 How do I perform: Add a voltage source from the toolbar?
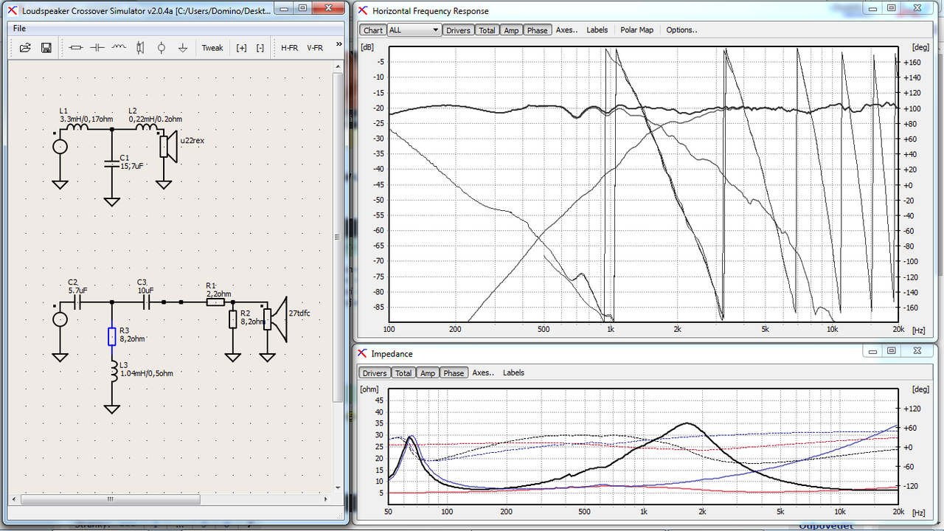pos(162,48)
